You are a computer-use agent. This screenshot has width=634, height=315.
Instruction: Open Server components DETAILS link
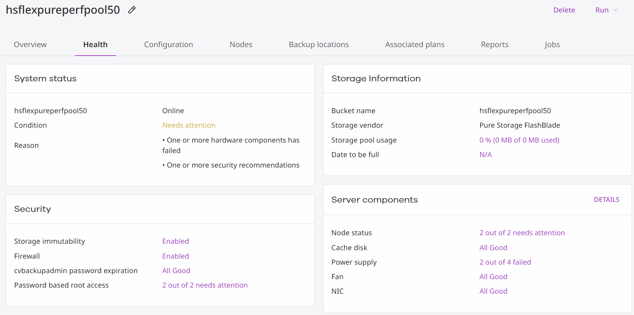coord(606,200)
